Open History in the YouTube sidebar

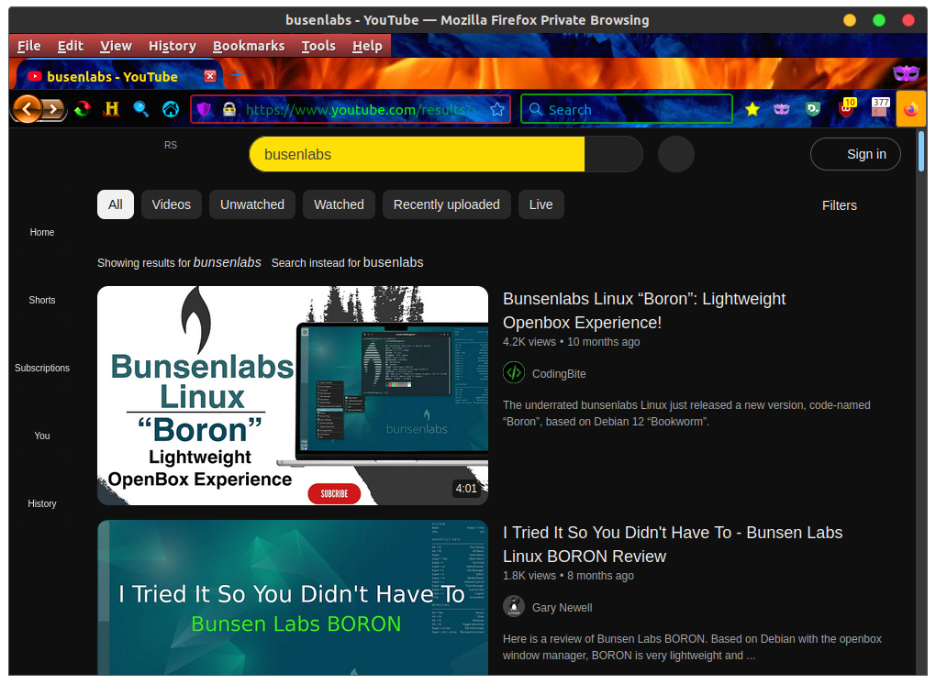42,504
